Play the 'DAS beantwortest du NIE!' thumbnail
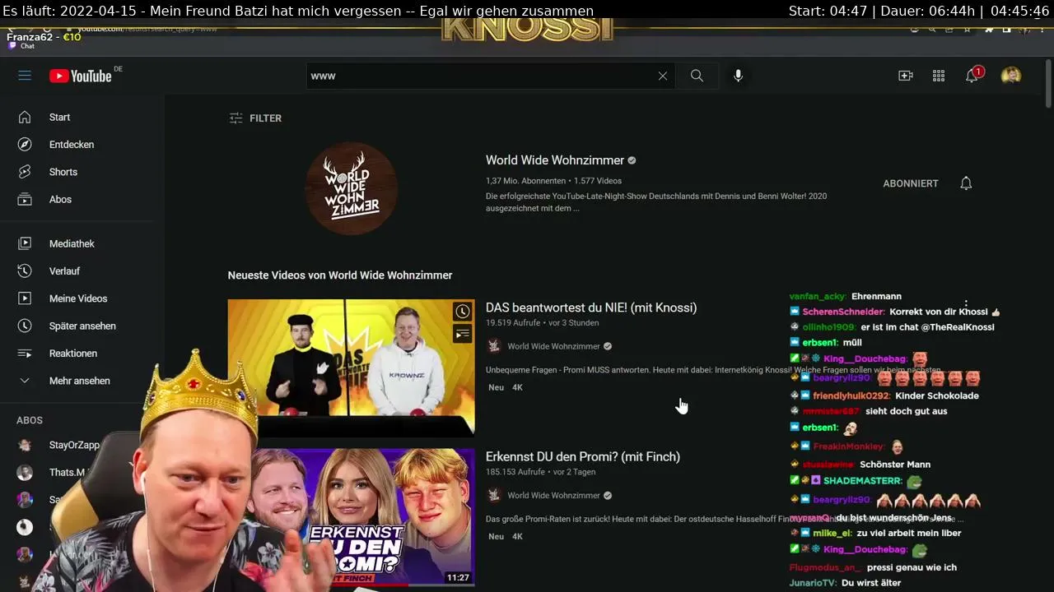This screenshot has width=1054, height=592. tap(352, 368)
